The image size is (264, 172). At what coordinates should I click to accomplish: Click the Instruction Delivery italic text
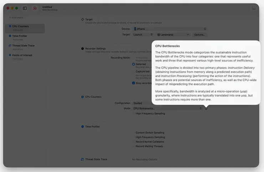(x=241, y=68)
